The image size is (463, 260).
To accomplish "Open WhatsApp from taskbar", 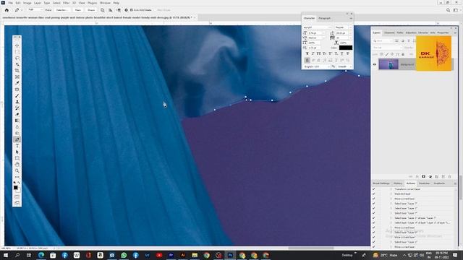I will 124,255.
